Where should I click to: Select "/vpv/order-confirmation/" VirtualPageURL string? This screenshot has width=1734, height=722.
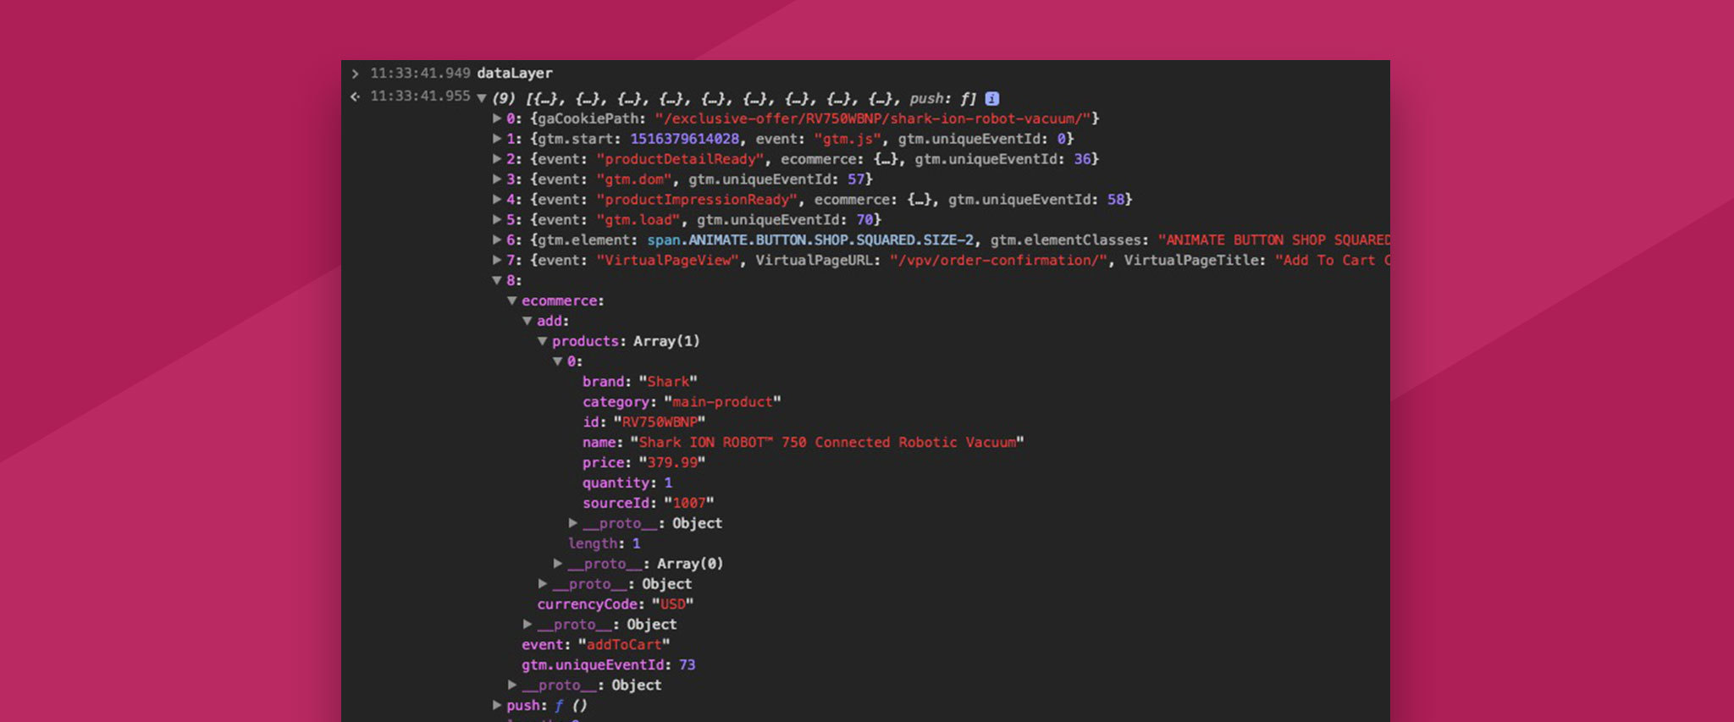coord(998,261)
